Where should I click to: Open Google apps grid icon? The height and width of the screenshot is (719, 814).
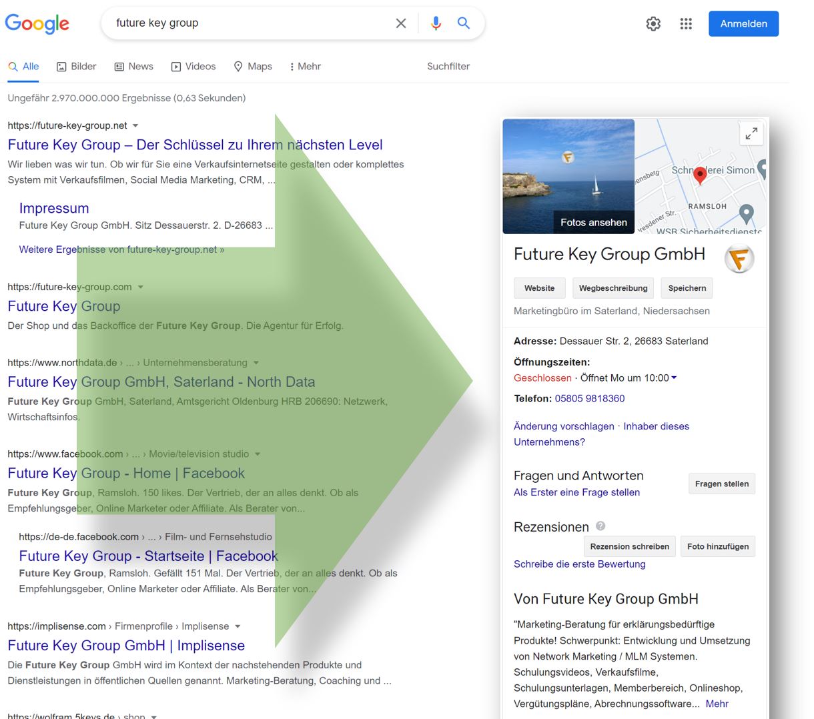pos(686,24)
